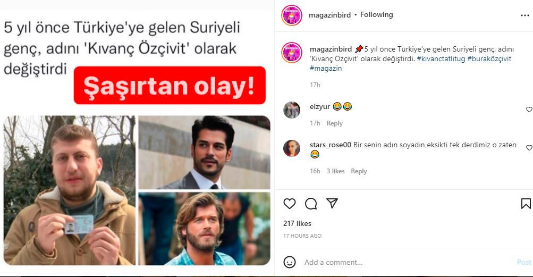The height and width of the screenshot is (277, 533).
Task: Share the post via the paper plane icon
Action: [332, 203]
